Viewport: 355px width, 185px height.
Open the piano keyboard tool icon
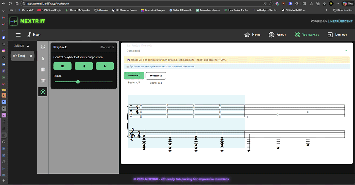43,81
